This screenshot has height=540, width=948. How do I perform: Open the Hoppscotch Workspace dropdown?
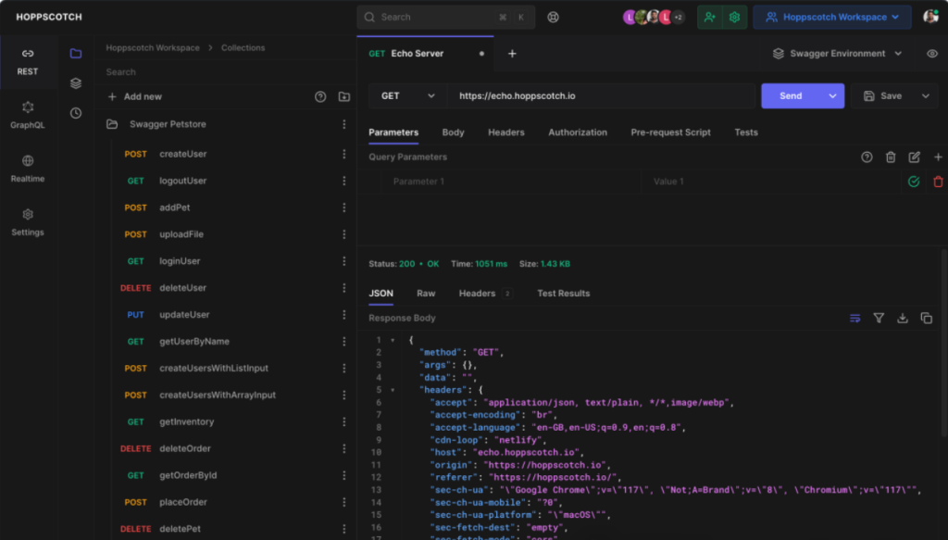(x=832, y=17)
